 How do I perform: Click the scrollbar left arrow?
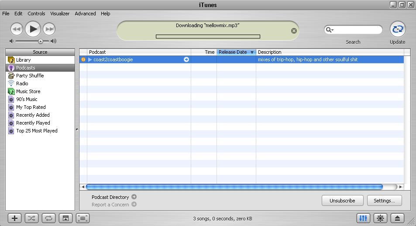83,187
